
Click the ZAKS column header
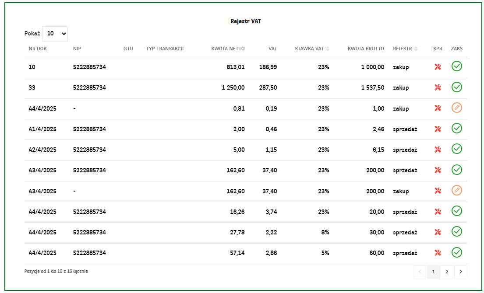coord(457,49)
